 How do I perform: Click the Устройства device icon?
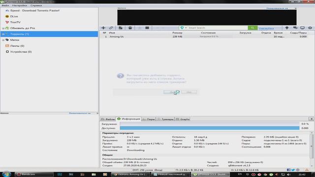[x=7, y=52]
